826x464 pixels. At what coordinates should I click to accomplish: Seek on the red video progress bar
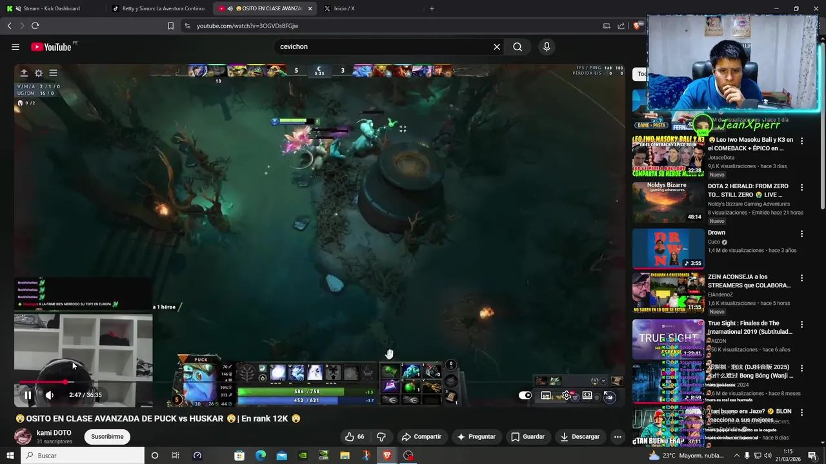(x=319, y=382)
